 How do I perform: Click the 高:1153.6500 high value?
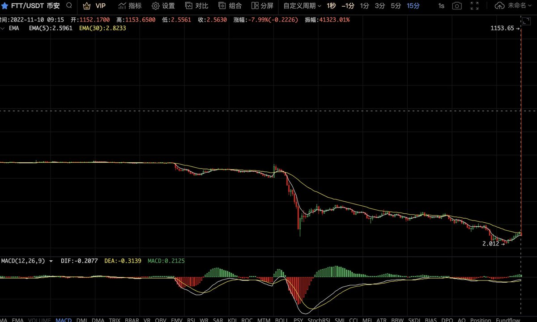(136, 20)
